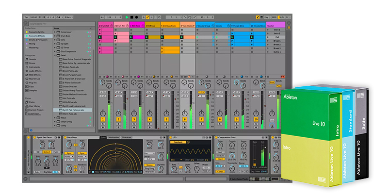Switch to the Modulation tab
This screenshot has width=388, height=194.
[114, 137]
